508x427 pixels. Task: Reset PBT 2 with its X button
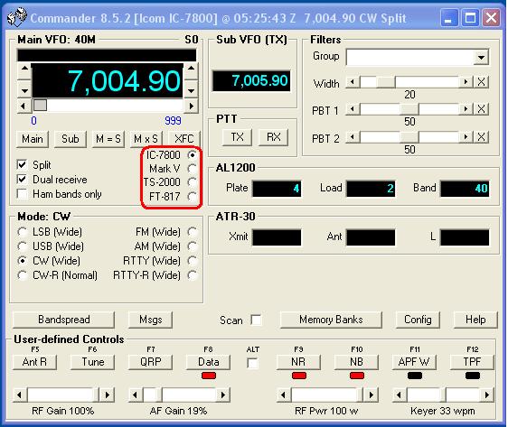(481, 137)
